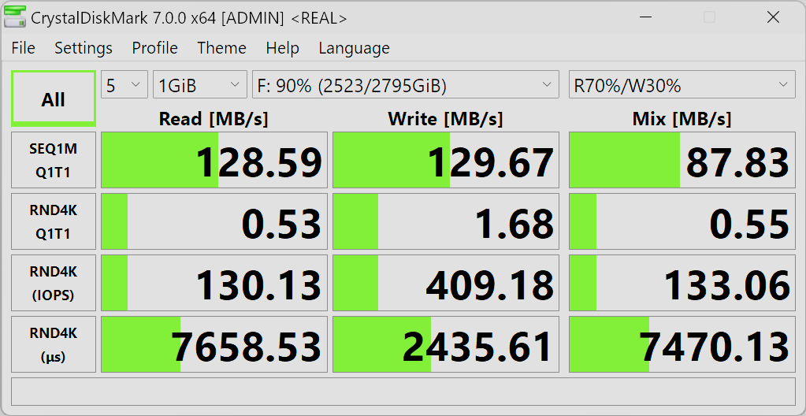Start all benchmarks with the All button

point(54,98)
